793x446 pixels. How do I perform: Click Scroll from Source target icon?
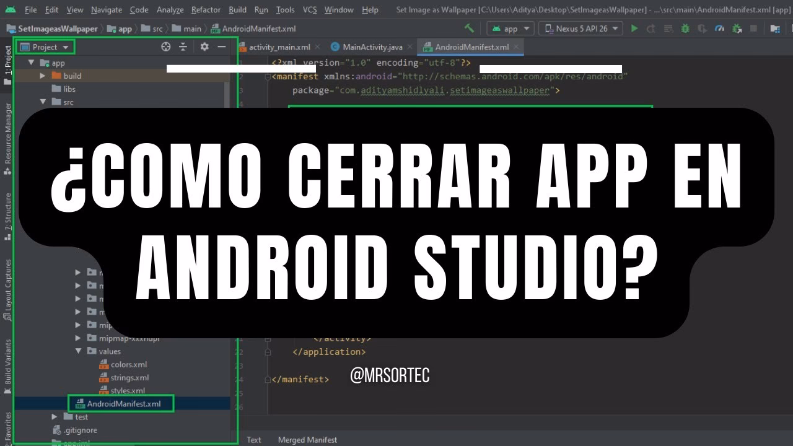point(165,46)
